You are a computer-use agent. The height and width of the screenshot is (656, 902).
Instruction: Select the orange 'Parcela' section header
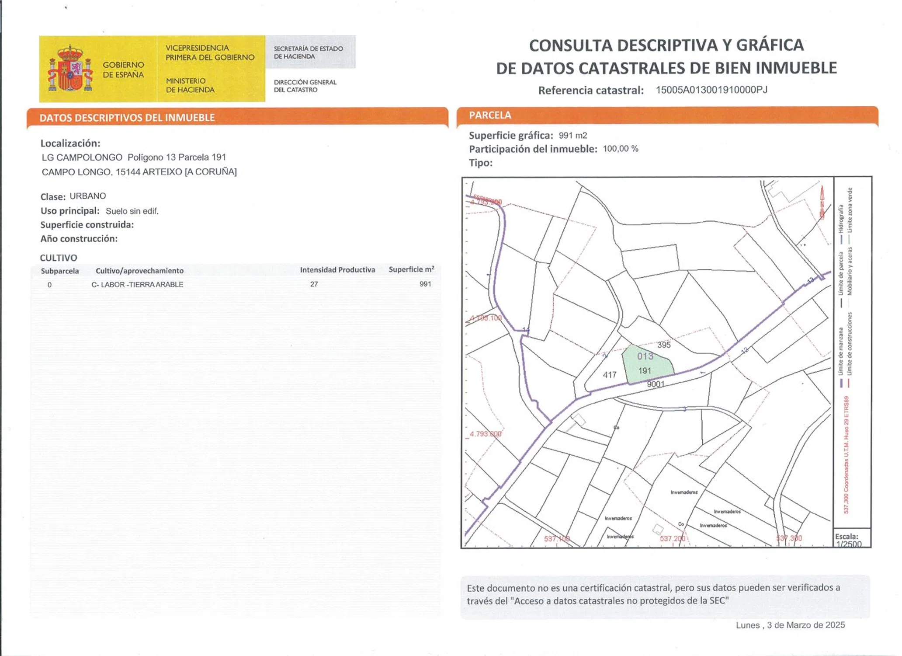tap(490, 115)
